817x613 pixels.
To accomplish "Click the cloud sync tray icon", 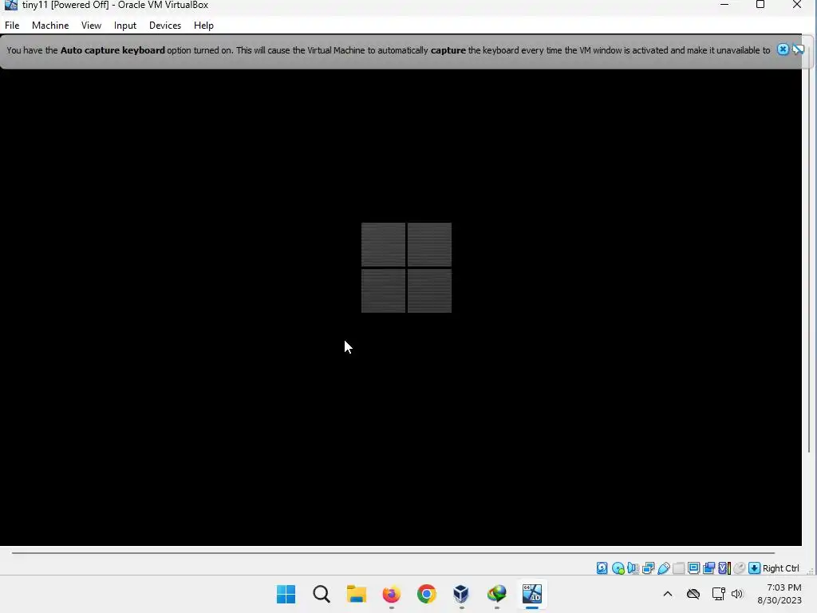I will click(693, 594).
